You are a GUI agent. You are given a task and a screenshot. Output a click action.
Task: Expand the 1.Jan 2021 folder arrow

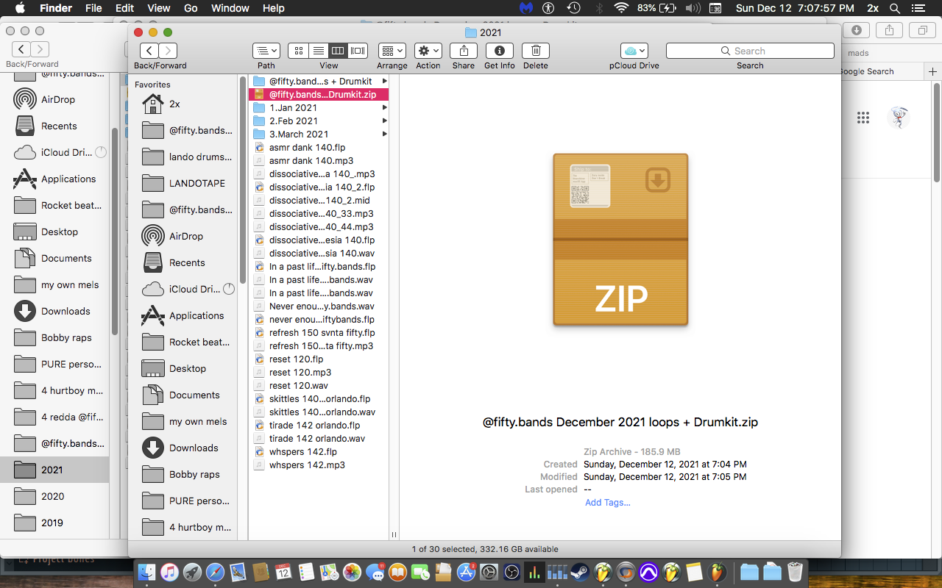pos(384,107)
